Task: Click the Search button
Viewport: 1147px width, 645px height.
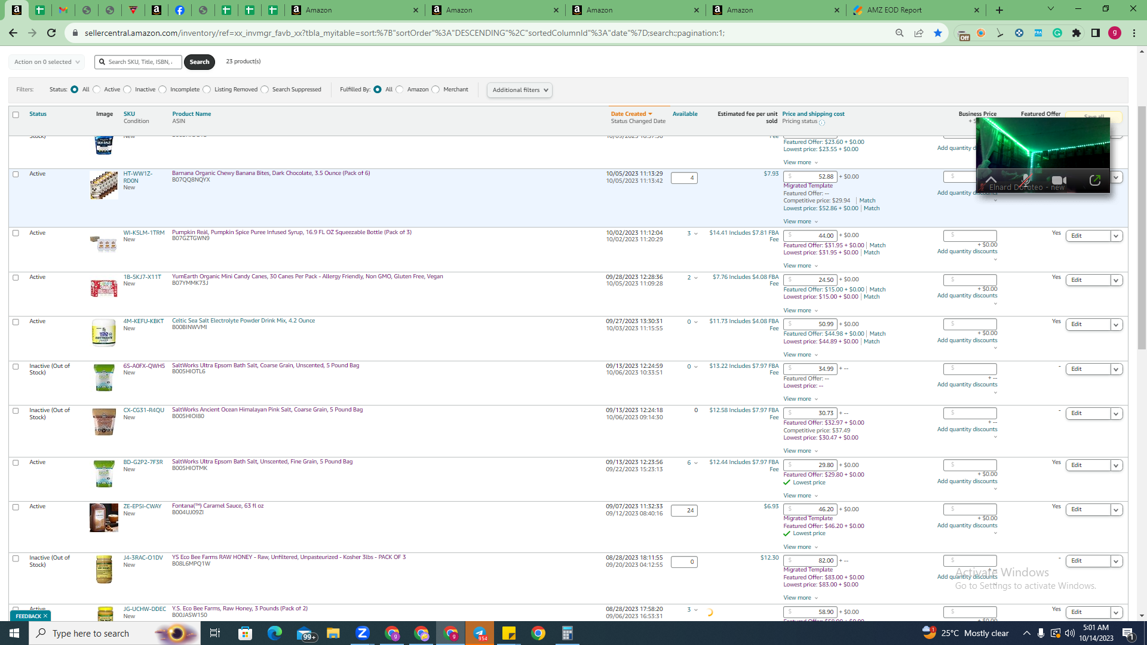Action: tap(200, 62)
